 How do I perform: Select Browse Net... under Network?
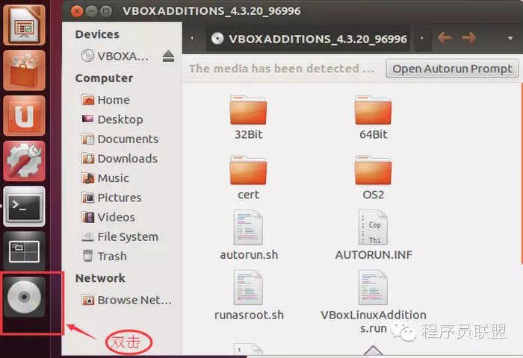127,300
